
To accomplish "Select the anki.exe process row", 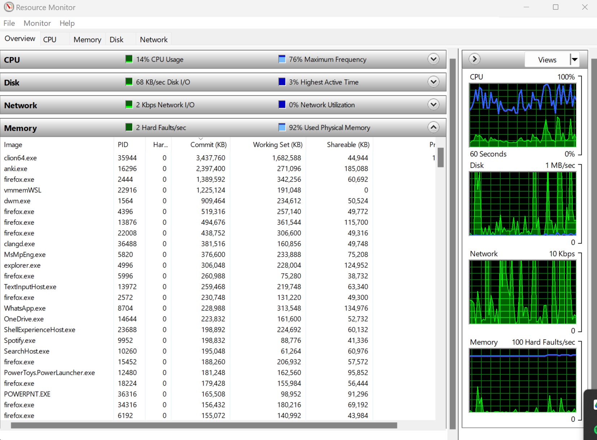I will pyautogui.click(x=218, y=169).
